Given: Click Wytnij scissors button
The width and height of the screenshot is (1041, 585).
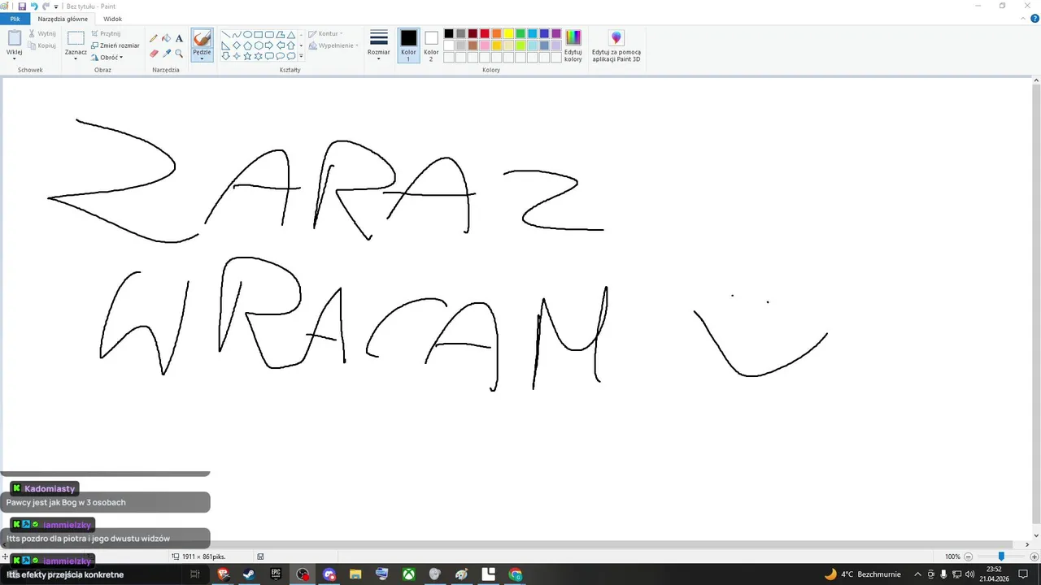Looking at the screenshot, I should coord(41,33).
